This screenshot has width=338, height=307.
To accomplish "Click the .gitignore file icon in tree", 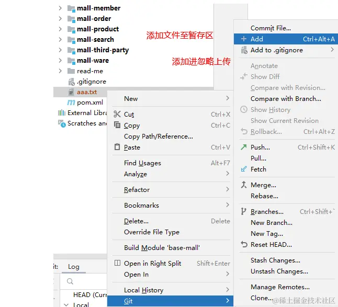I will tap(71, 82).
